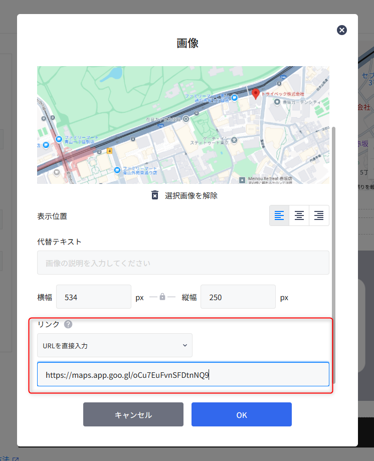Confirm with the OK button
Screen dimensions: 374x461
242,414
